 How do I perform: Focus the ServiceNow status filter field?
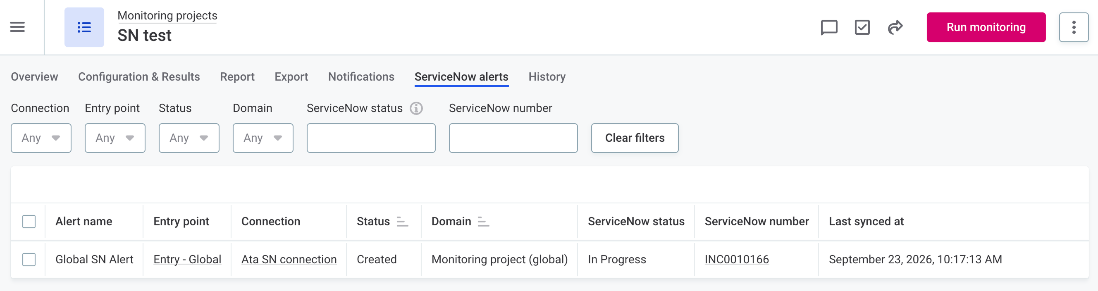tap(371, 138)
